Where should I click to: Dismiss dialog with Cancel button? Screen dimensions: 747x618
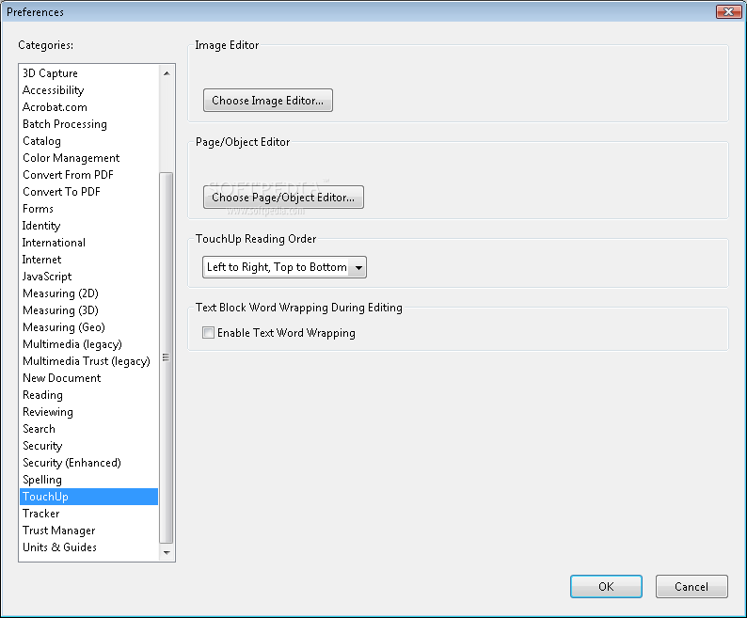click(x=691, y=587)
